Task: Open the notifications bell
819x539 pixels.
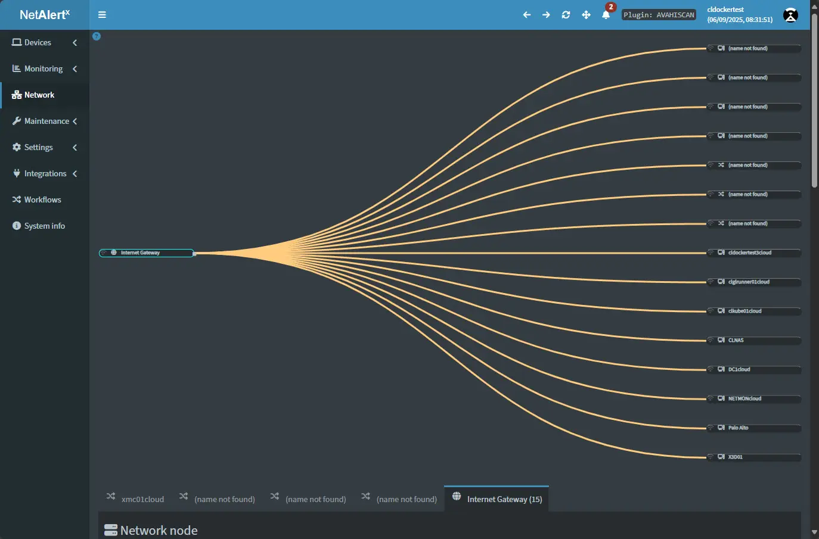Action: pyautogui.click(x=606, y=15)
